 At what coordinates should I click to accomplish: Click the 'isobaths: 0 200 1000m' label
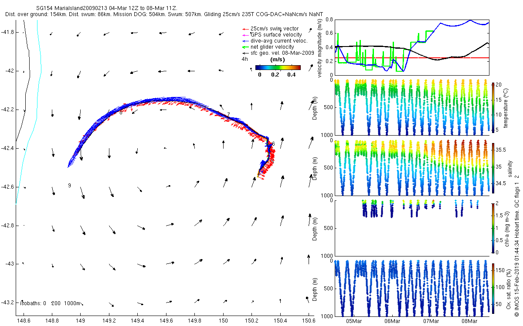(51, 303)
